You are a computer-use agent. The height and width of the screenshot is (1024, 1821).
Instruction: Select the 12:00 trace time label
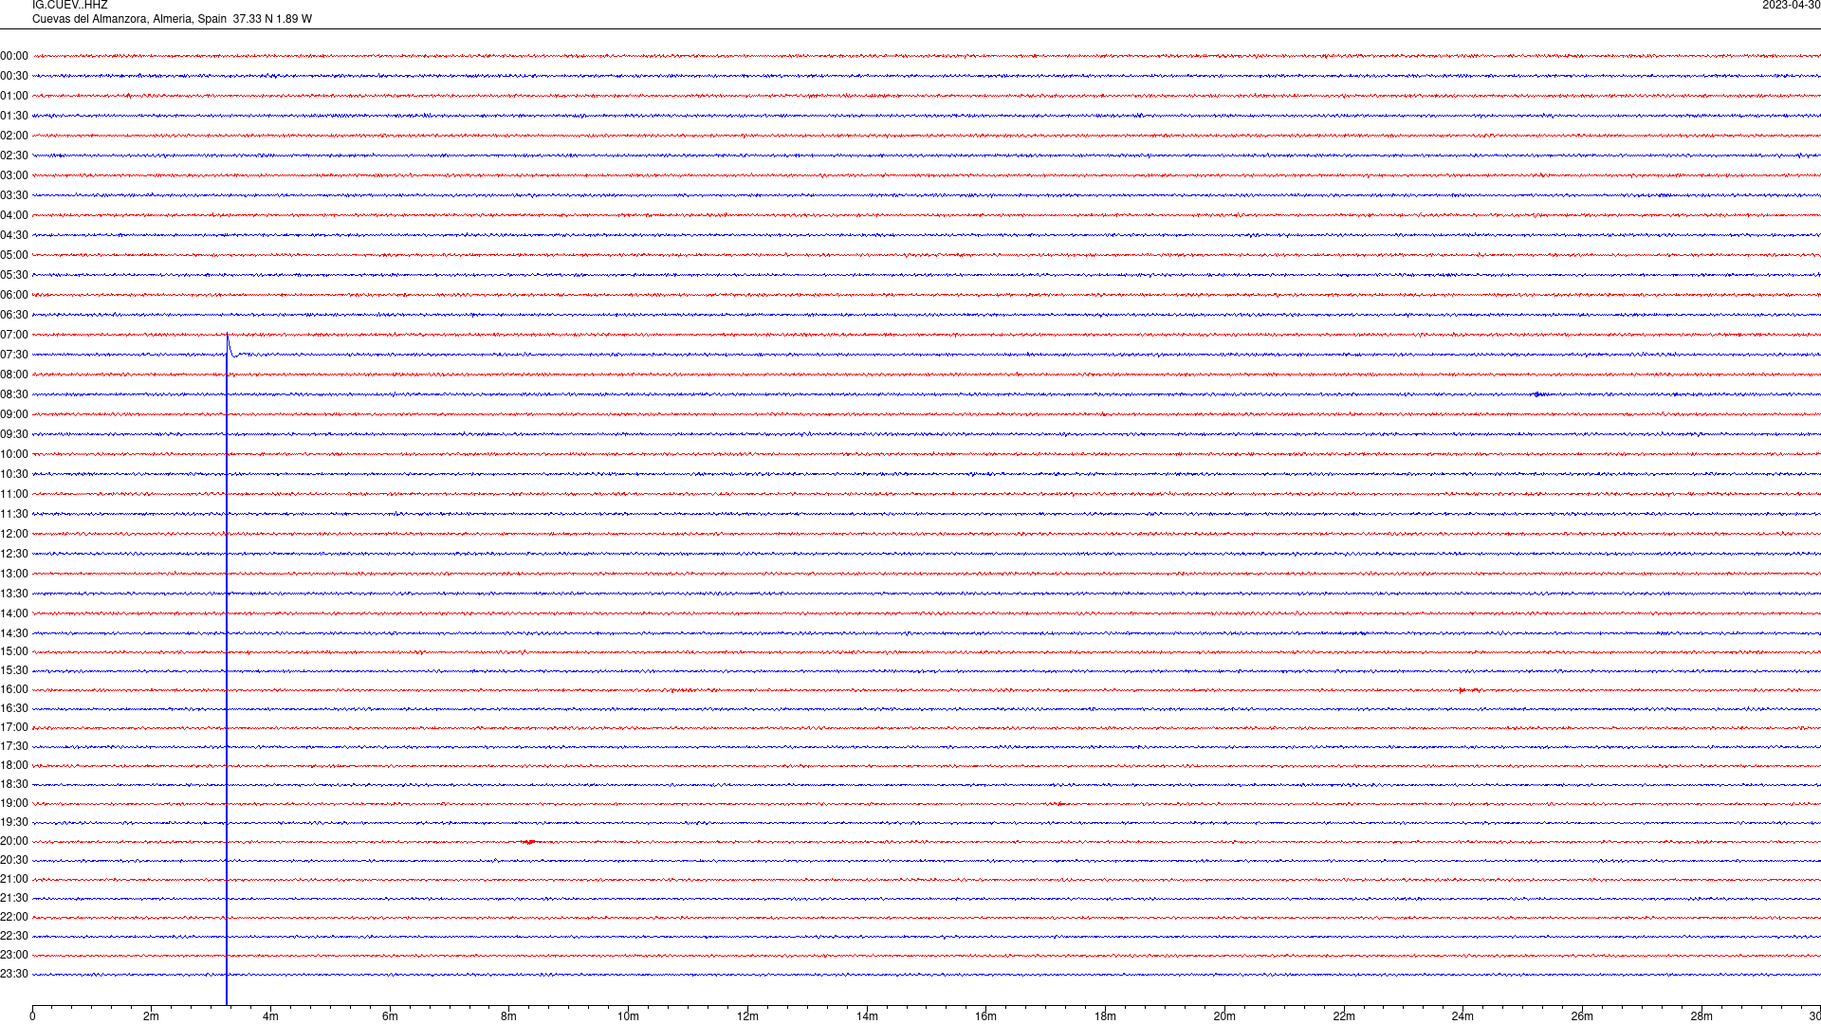14,534
